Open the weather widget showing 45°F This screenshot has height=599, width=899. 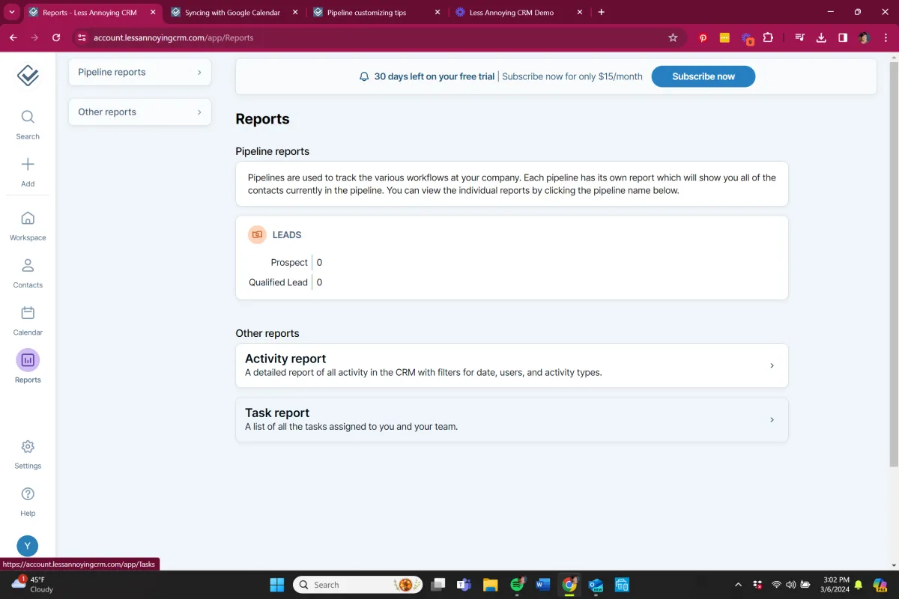(x=33, y=584)
